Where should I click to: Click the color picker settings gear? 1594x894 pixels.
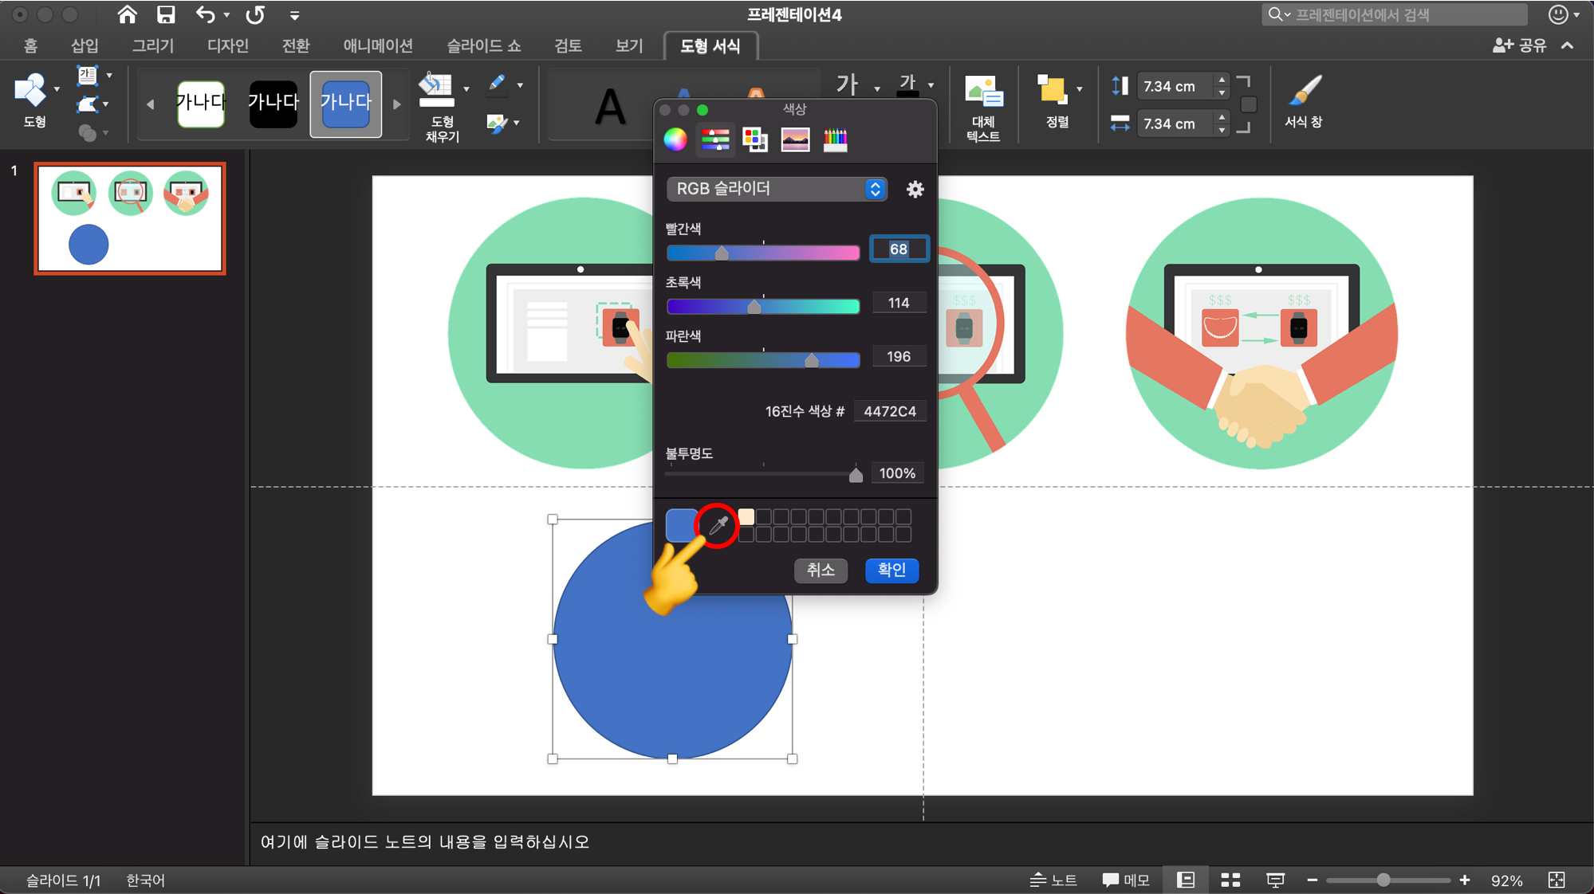point(915,190)
